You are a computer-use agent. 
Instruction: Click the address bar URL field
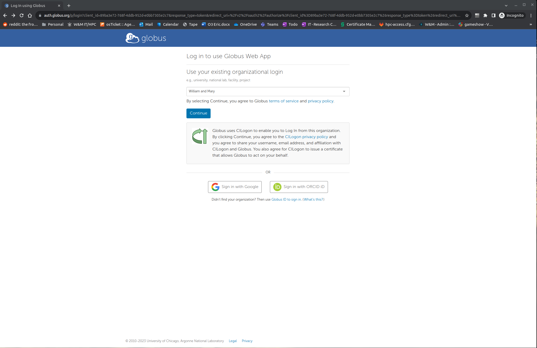click(x=252, y=15)
